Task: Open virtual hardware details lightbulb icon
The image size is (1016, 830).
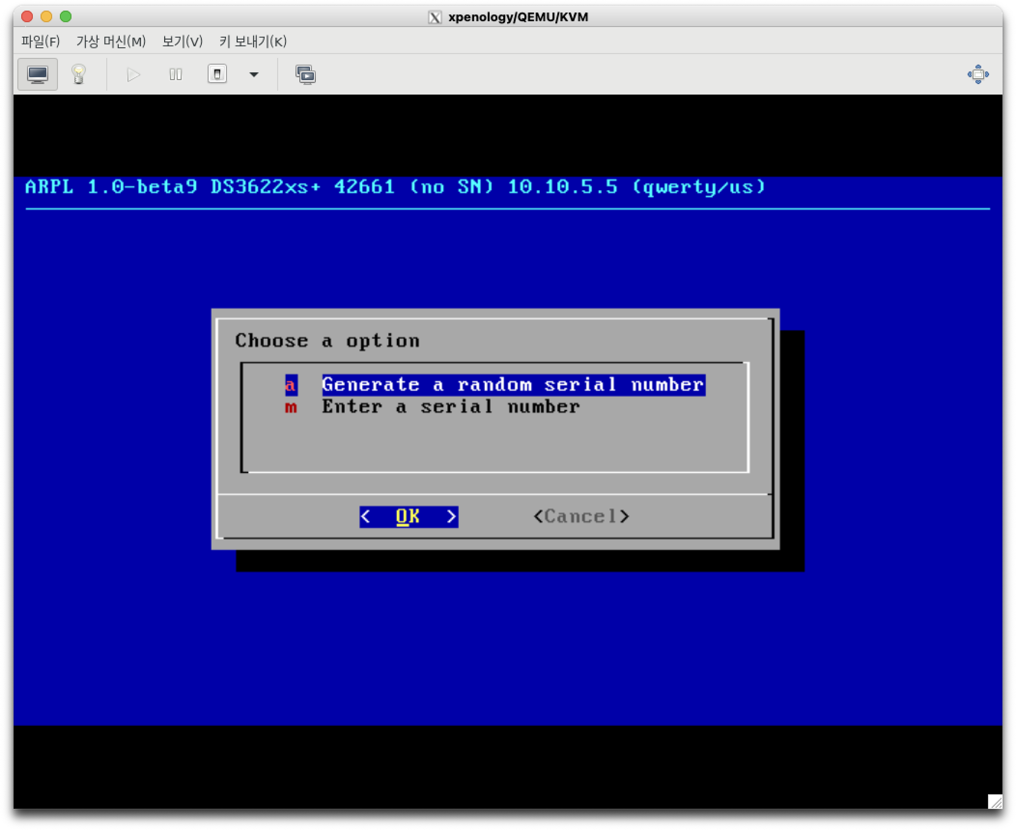Action: pos(79,74)
